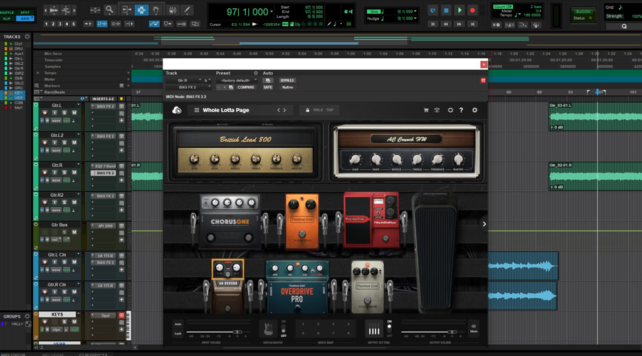
Task: Open the factory default preset dropdown
Action: pyautogui.click(x=237, y=81)
